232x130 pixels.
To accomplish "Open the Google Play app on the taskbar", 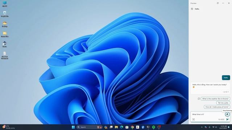I will (138, 127).
